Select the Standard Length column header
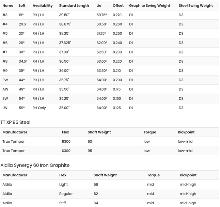 pyautogui.click(x=74, y=6)
